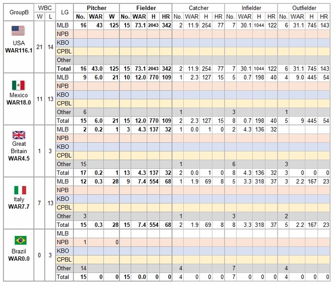Click the Italy WAR7.7 label
The height and width of the screenshot is (285, 334).
tap(19, 203)
